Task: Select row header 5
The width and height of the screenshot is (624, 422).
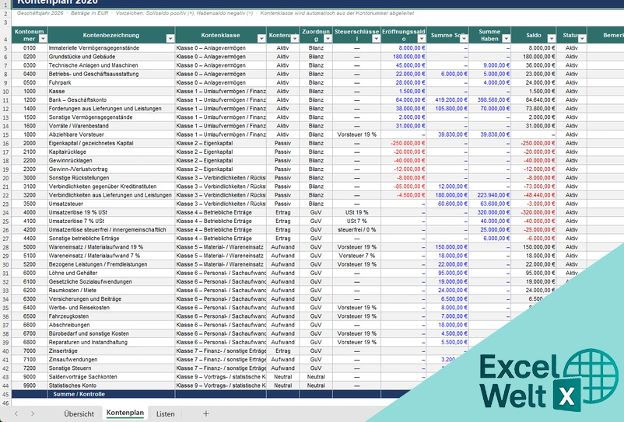Action: pyautogui.click(x=5, y=48)
